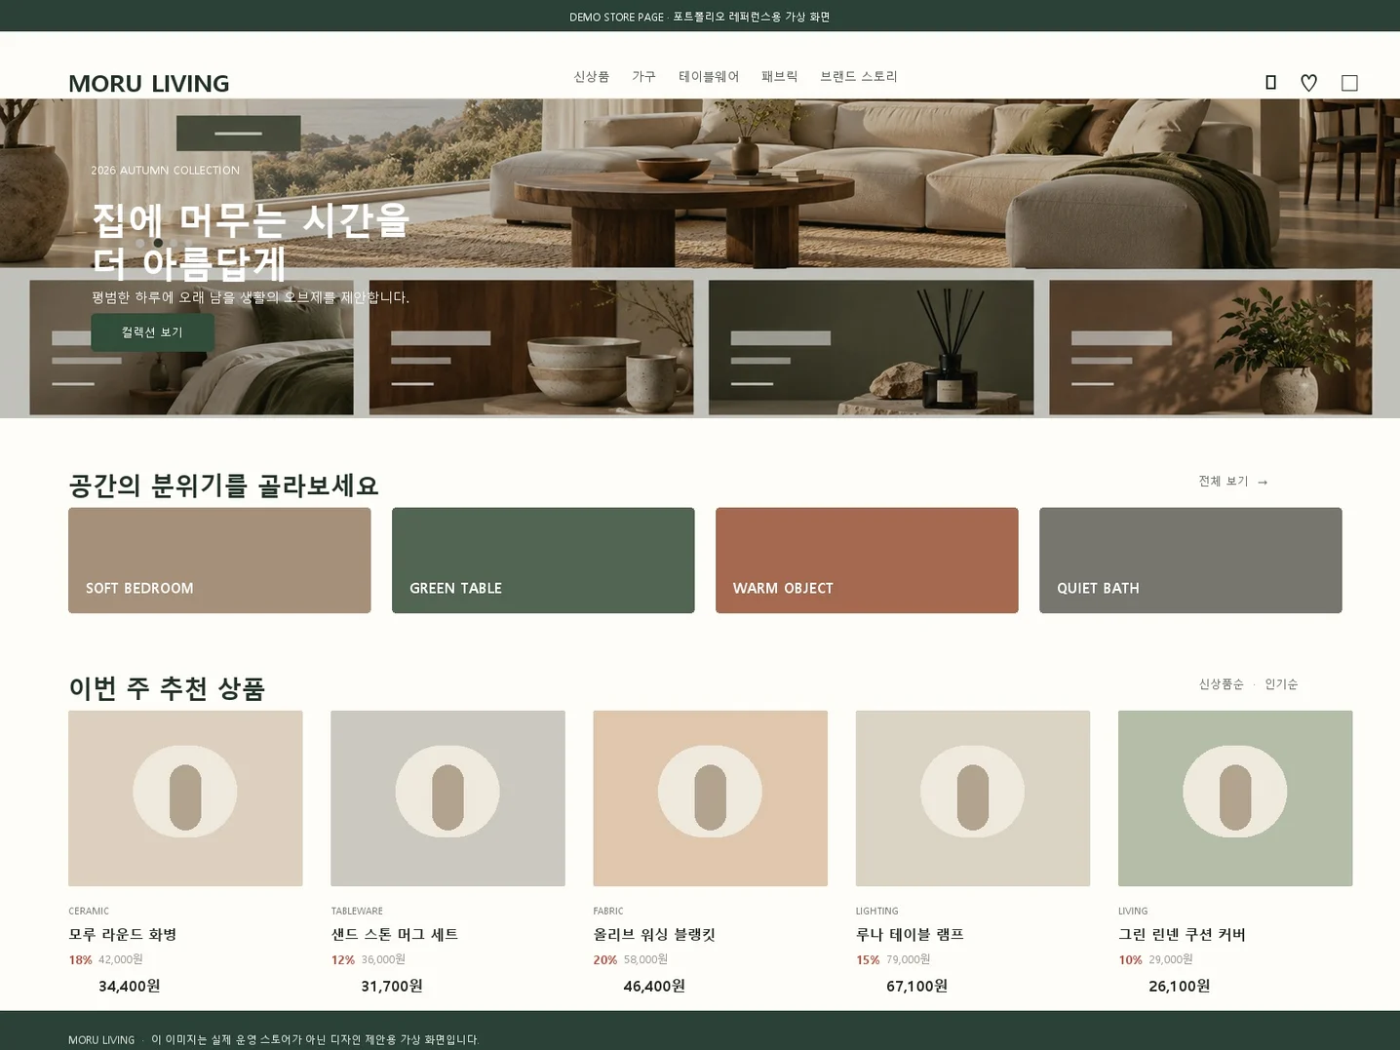This screenshot has width=1400, height=1050.
Task: Click the 2026 AUTUMN COLLECTION caption
Action: coord(166,171)
